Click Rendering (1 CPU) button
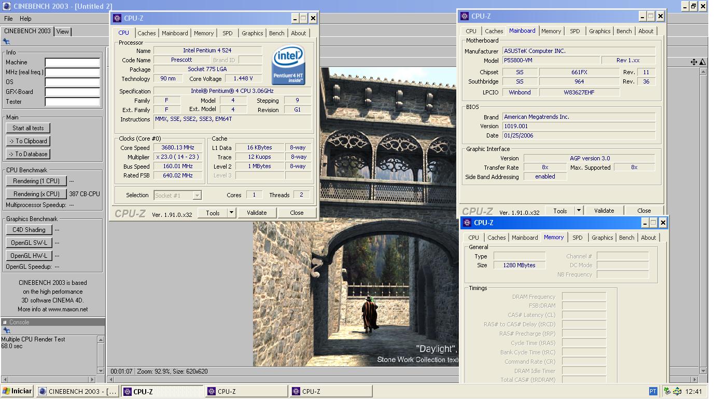715x399 pixels. [36, 181]
